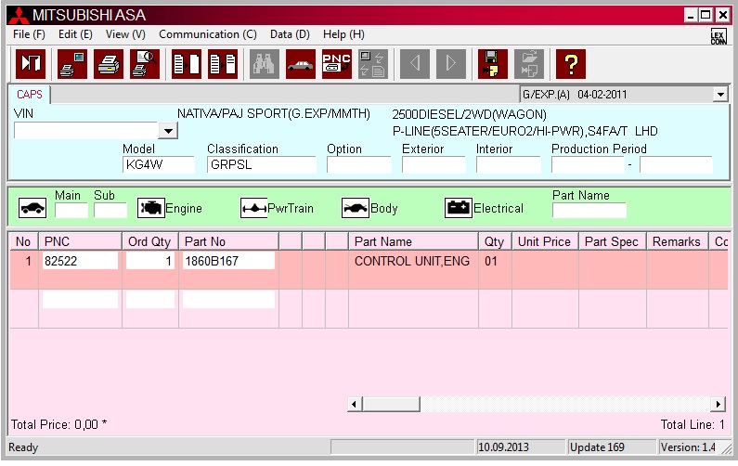The height and width of the screenshot is (466, 738).
Task: Click the Model field KG4W
Action: point(159,164)
